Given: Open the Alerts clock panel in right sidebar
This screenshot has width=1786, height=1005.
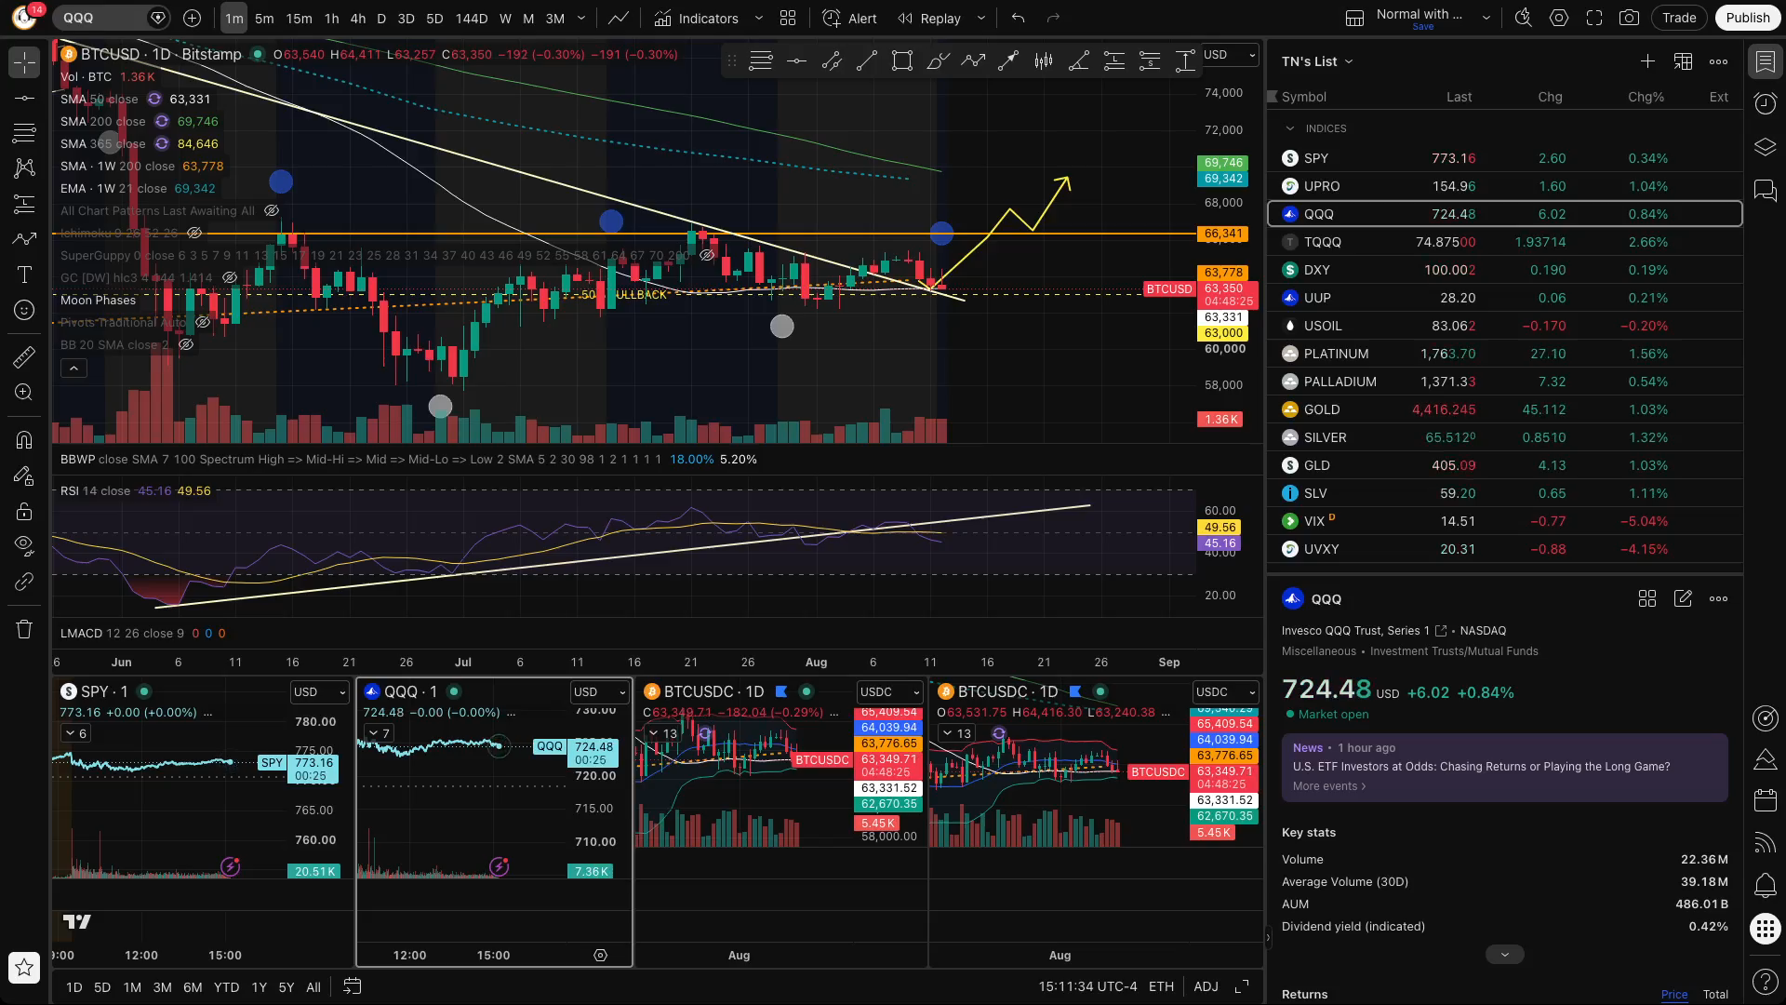Looking at the screenshot, I should (x=1765, y=103).
